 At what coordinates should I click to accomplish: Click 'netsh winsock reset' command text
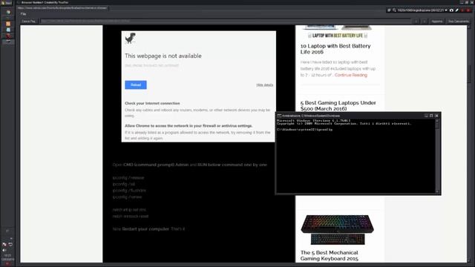pos(131,216)
